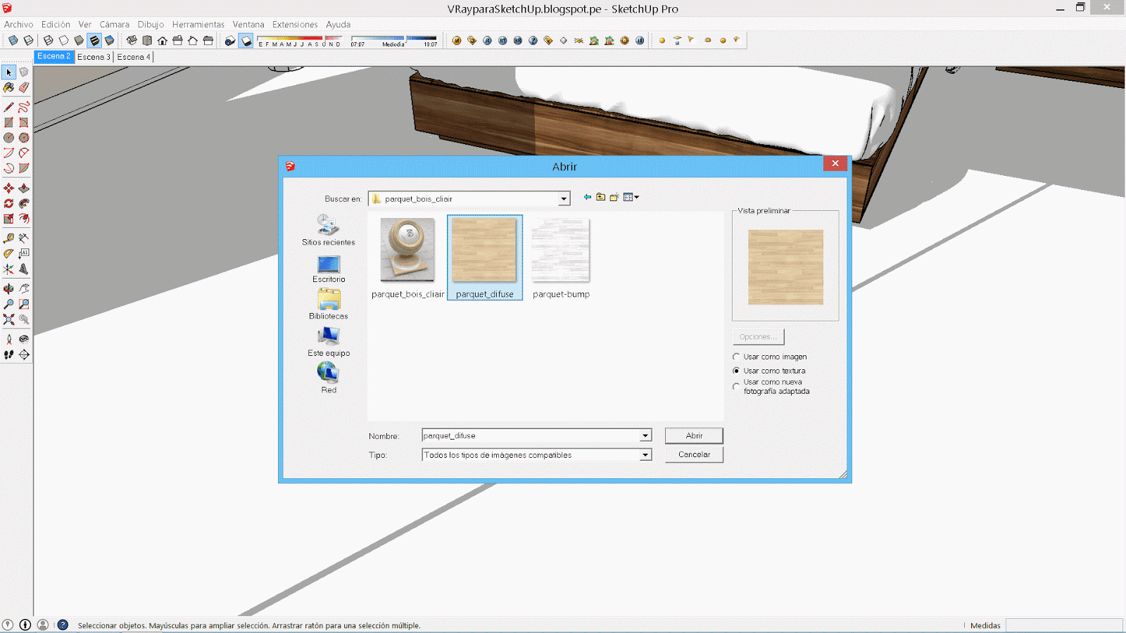Choose the Eraser tool
Image resolution: width=1126 pixels, height=633 pixels.
coord(24,87)
